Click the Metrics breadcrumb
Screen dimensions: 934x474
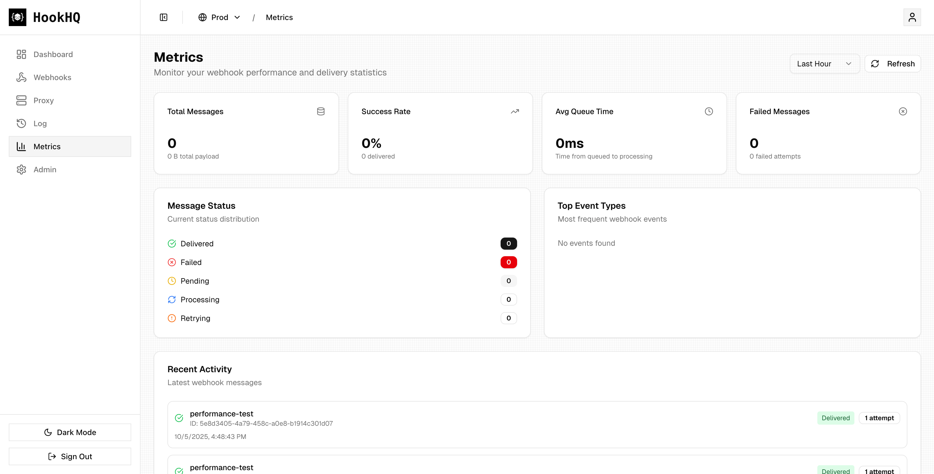(279, 17)
